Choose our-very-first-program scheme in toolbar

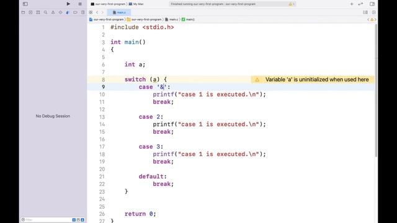[108, 4]
